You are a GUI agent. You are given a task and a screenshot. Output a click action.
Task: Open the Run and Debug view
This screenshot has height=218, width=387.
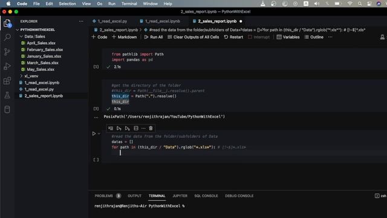coord(7,66)
